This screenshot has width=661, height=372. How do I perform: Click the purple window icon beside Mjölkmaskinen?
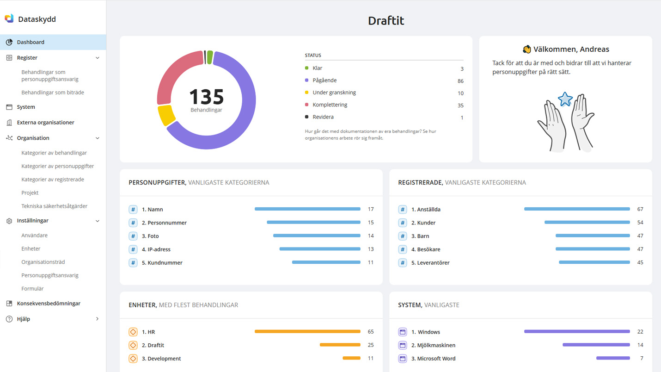coord(403,345)
